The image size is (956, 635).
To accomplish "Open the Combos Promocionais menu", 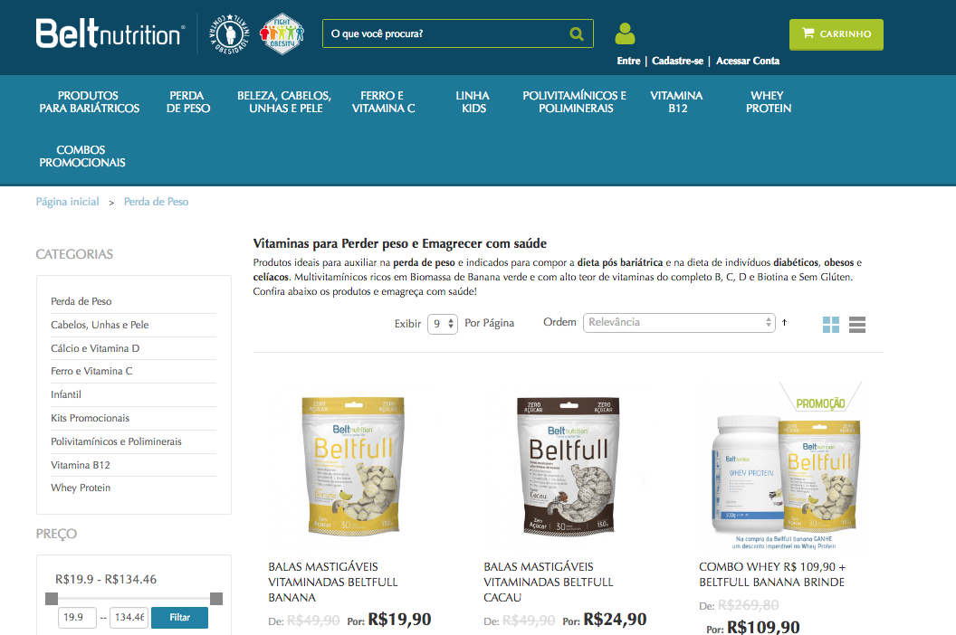I will 81,156.
